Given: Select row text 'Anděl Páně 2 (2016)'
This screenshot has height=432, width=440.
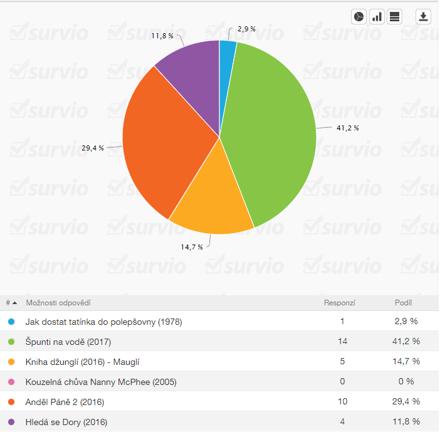Looking at the screenshot, I should point(65,402).
